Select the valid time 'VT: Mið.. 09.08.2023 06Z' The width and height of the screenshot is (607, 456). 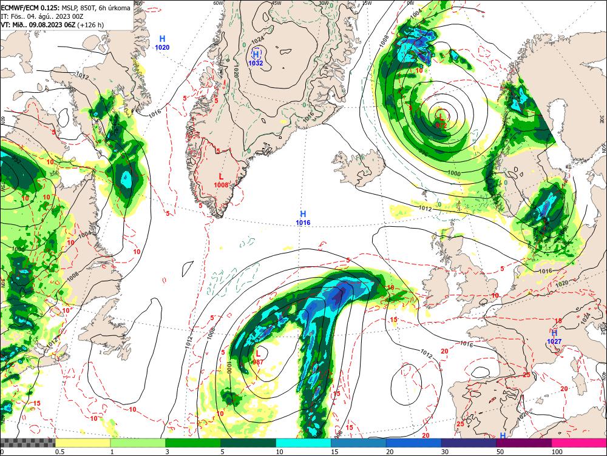(x=38, y=25)
